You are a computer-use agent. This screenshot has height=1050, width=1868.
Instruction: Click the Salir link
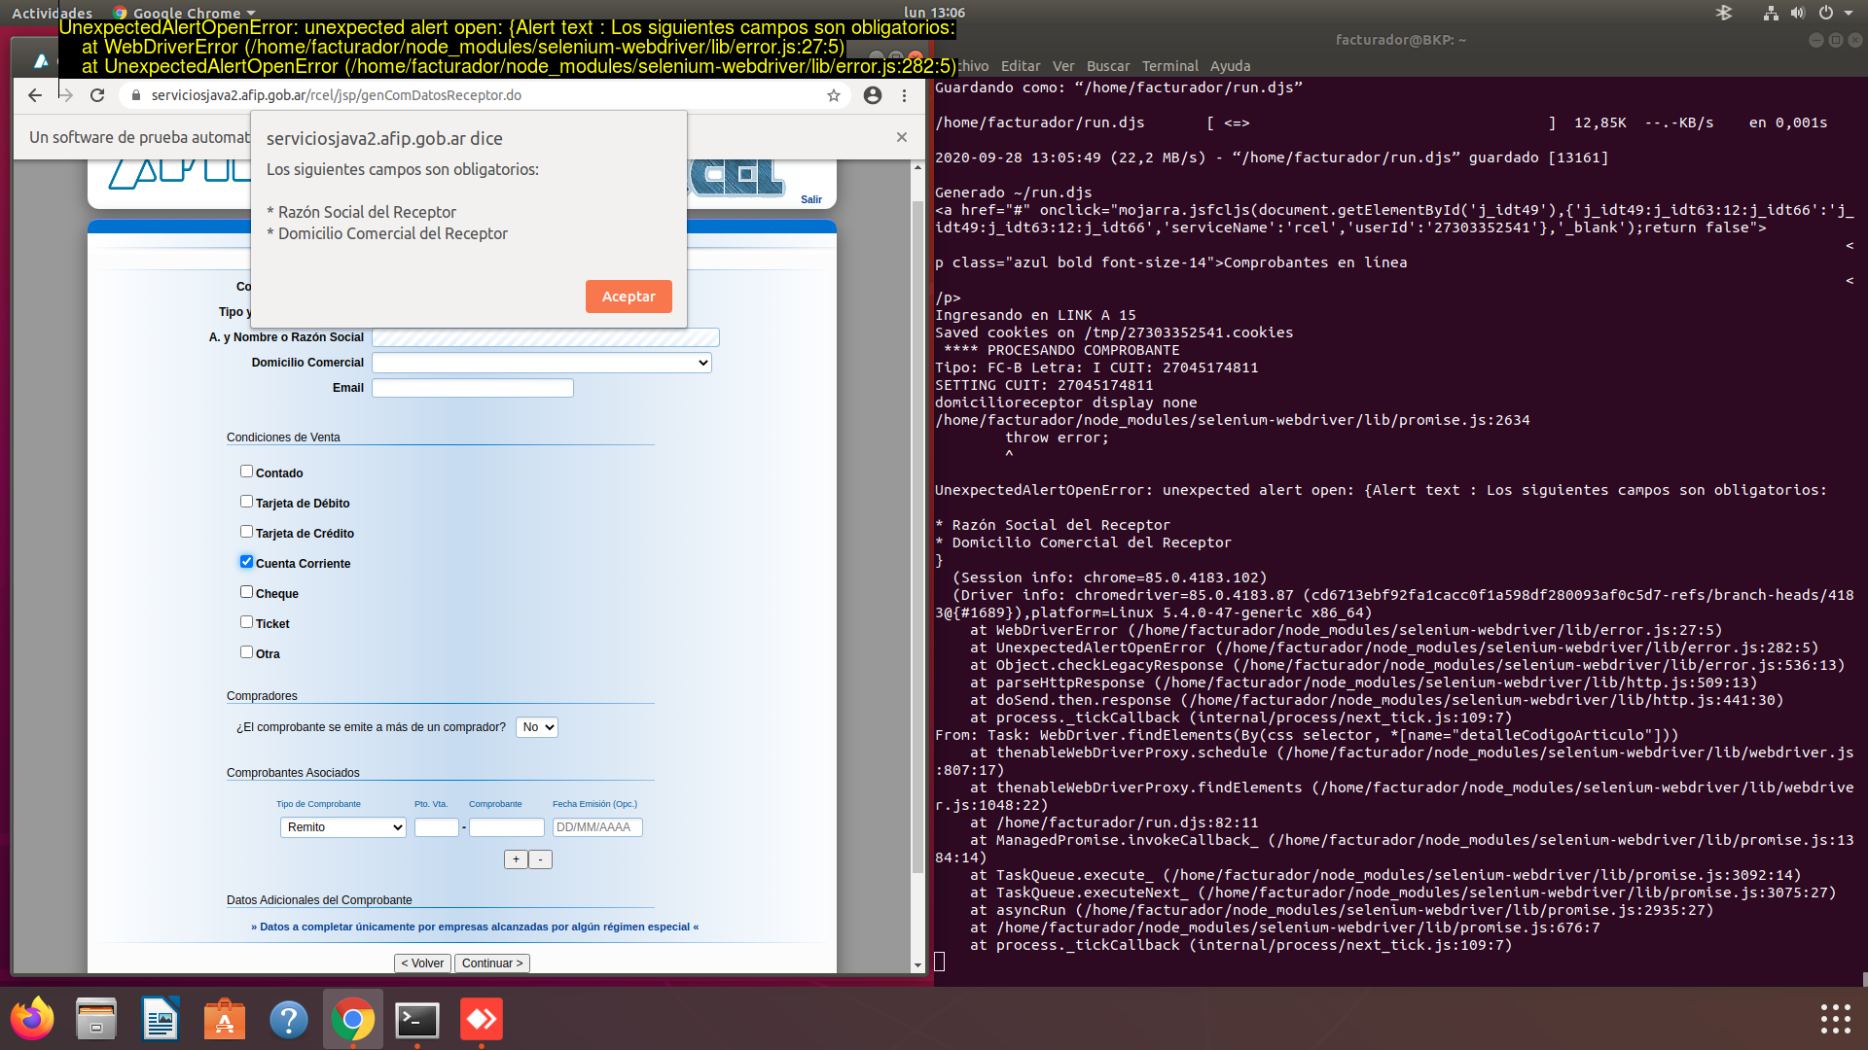pyautogui.click(x=811, y=199)
